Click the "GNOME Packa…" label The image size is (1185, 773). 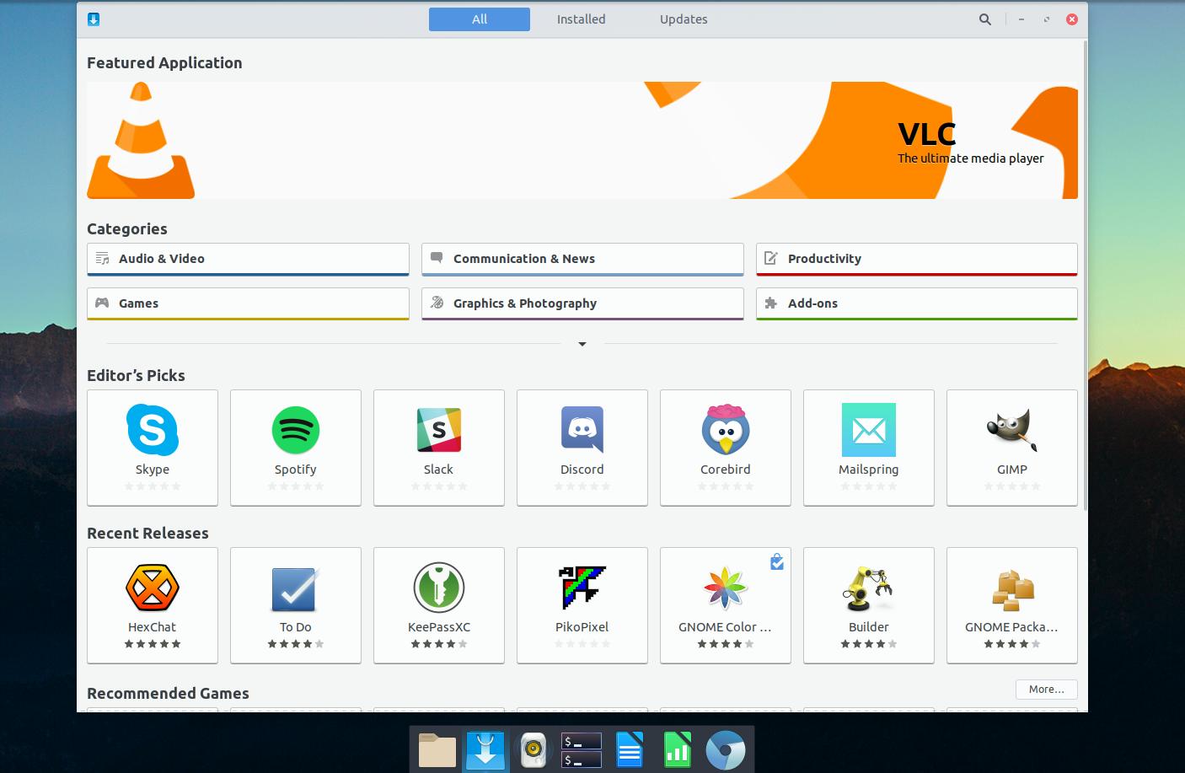[1011, 627]
